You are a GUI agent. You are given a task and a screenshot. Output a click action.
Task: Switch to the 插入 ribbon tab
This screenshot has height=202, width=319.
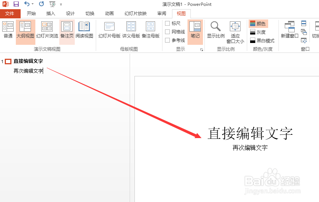tap(51, 14)
